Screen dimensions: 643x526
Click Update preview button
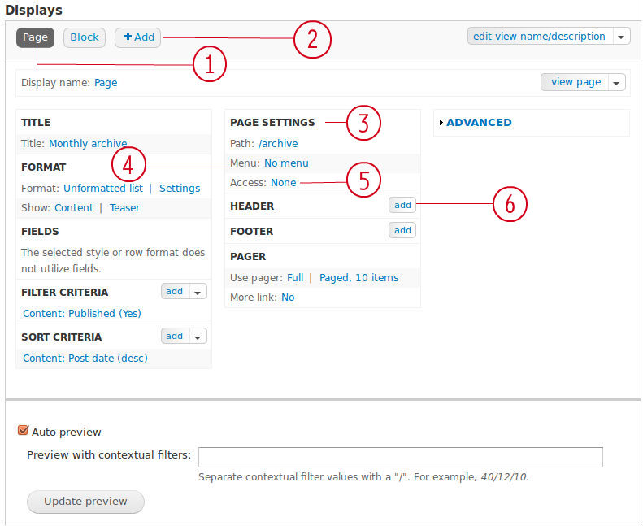85,502
